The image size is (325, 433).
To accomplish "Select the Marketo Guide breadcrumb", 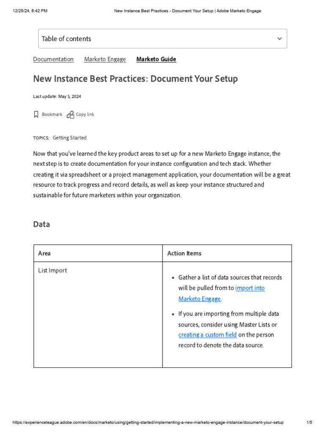I will click(156, 59).
